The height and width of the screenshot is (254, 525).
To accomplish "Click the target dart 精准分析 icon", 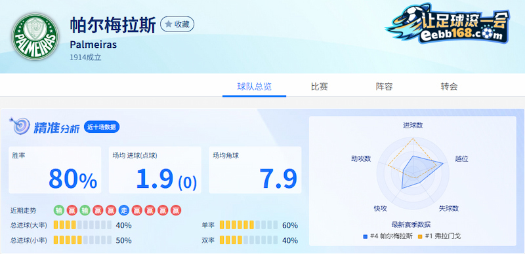I will pos(17,125).
